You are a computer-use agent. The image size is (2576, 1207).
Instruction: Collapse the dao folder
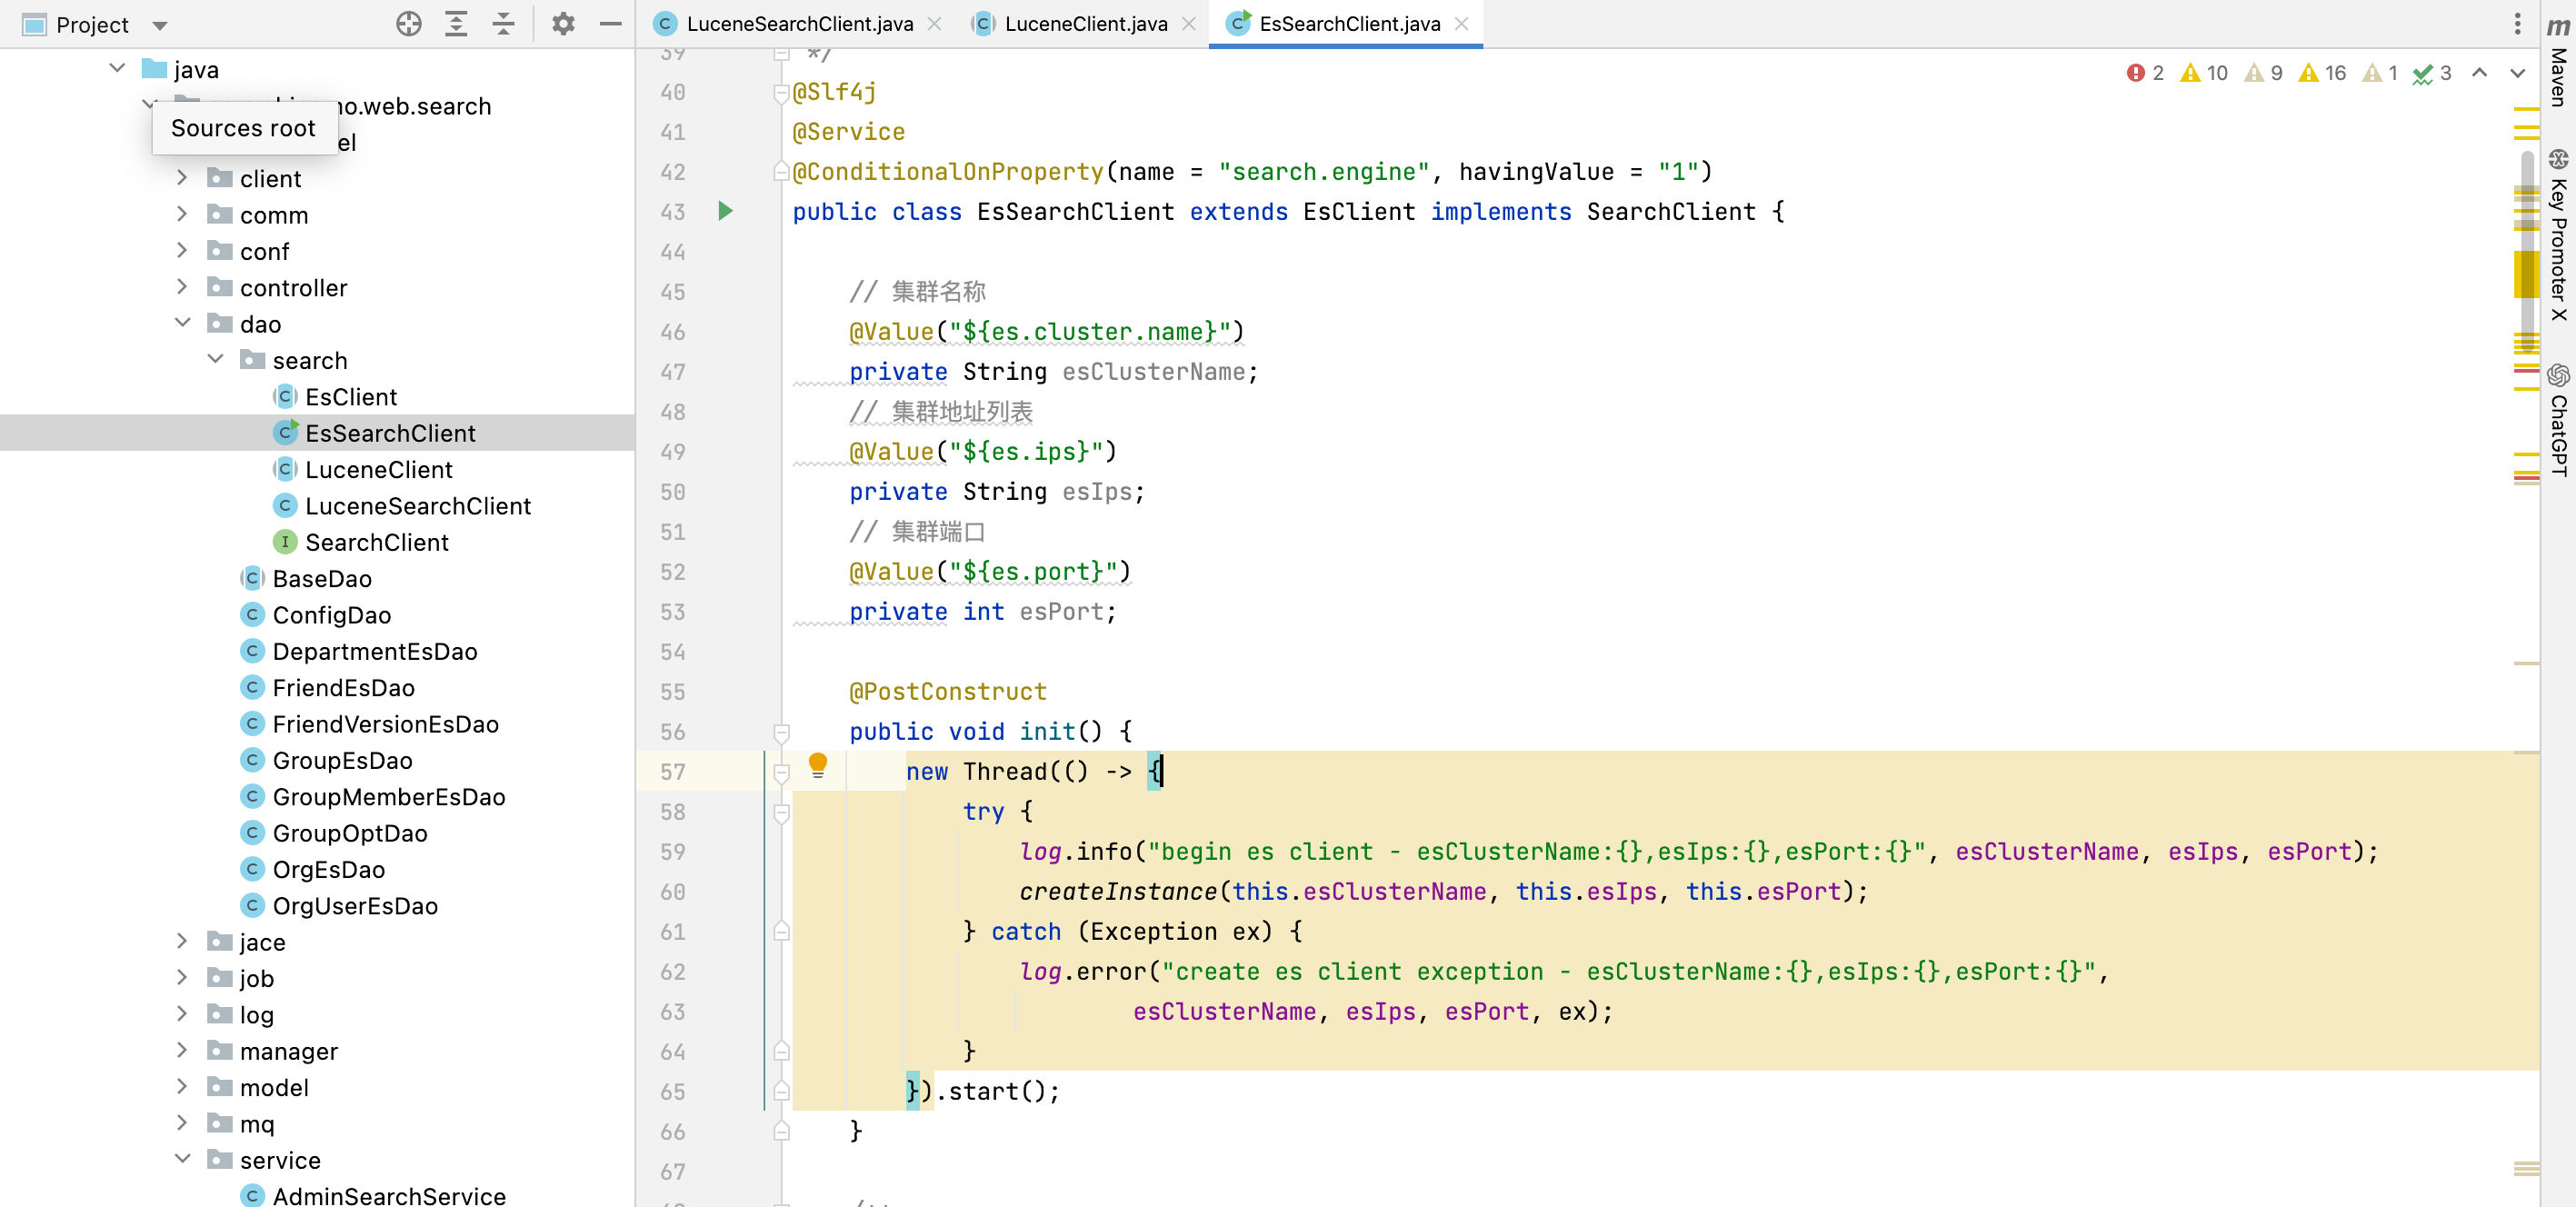(182, 322)
